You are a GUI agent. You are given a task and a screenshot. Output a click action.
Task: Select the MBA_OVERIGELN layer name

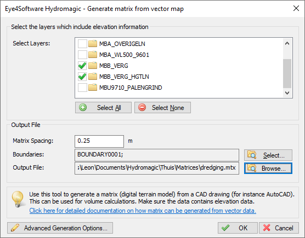click(x=122, y=44)
